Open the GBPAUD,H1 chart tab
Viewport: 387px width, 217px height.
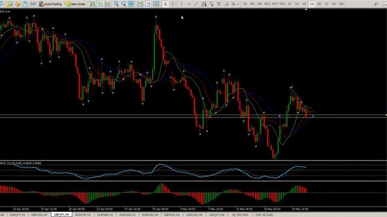click(x=172, y=215)
